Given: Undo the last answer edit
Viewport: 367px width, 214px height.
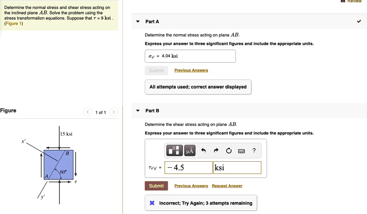Looking at the screenshot, I should click(x=203, y=150).
